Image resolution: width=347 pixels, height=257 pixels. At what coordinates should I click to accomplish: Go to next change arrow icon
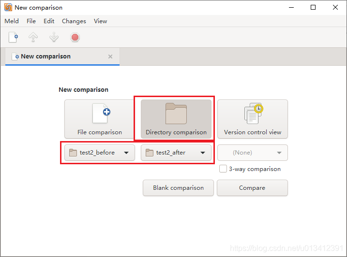(54, 37)
